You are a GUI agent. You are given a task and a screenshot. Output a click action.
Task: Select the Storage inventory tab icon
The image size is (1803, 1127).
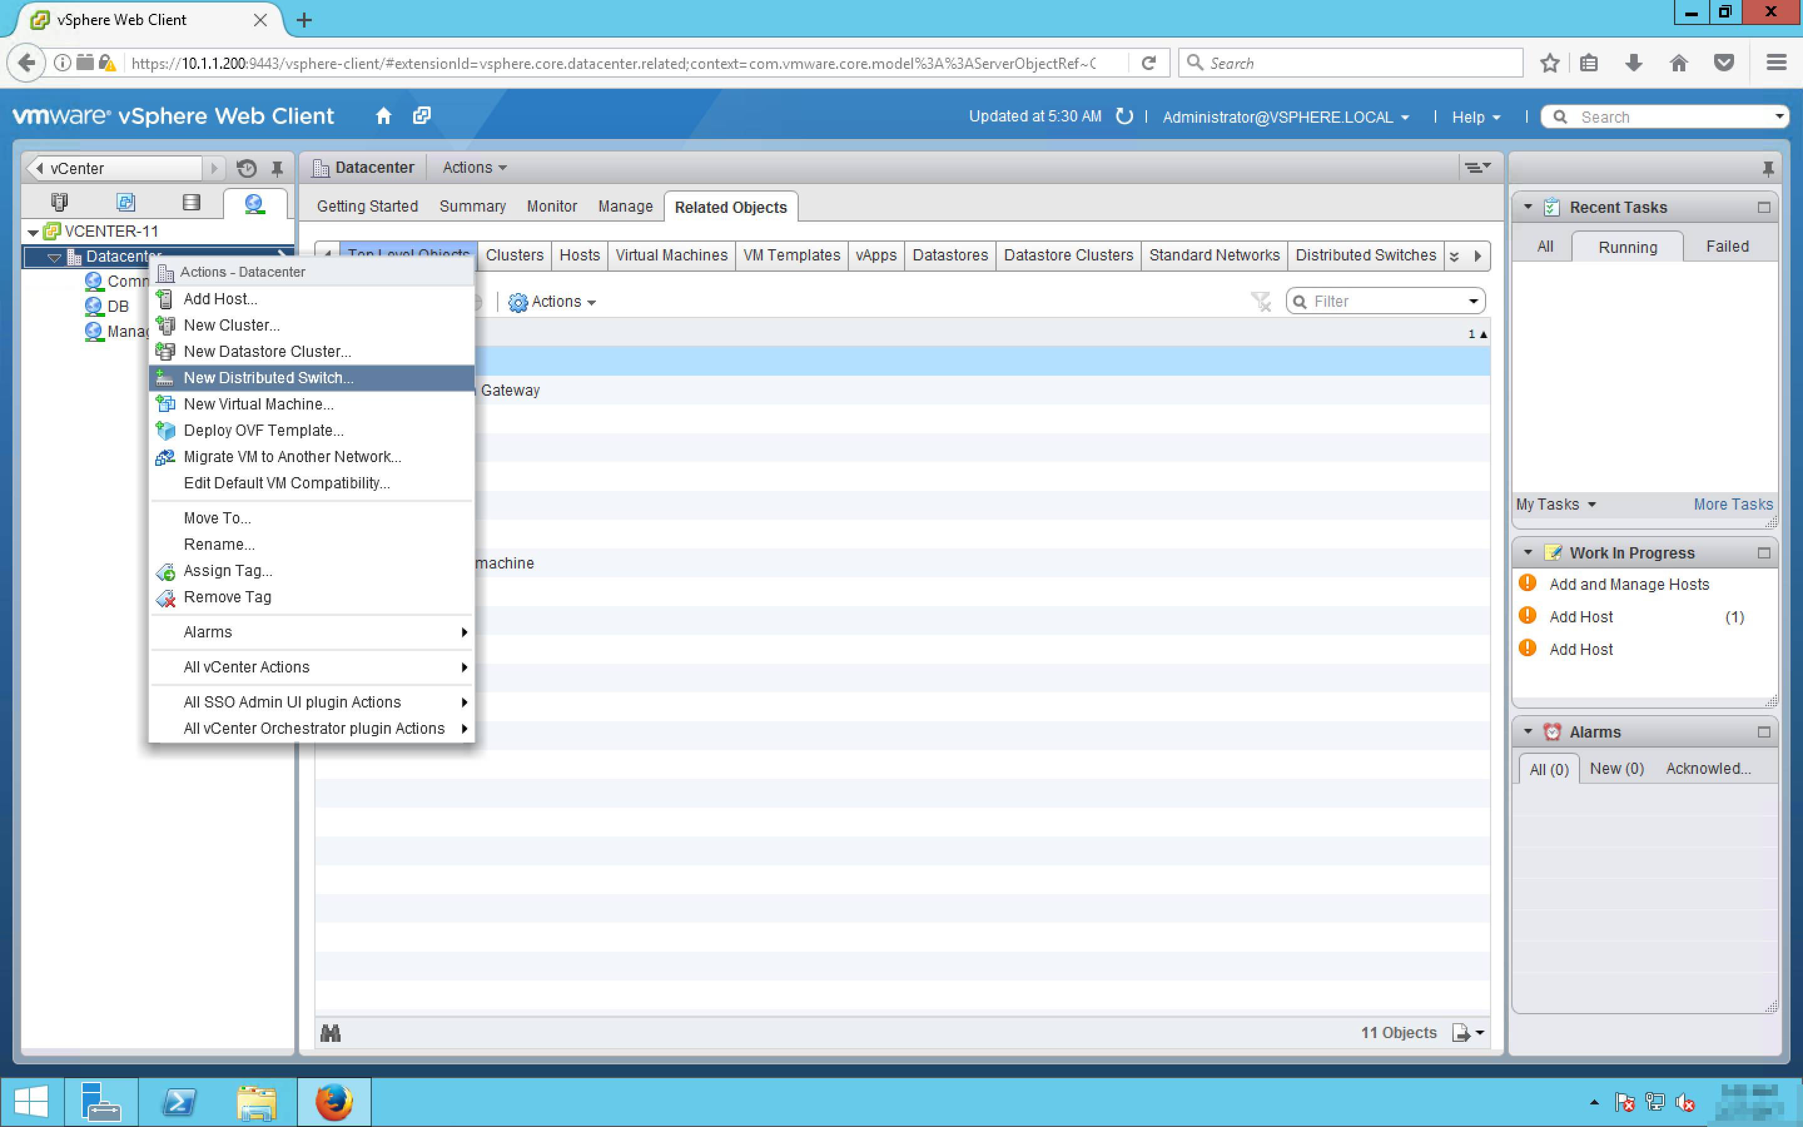[x=191, y=203]
